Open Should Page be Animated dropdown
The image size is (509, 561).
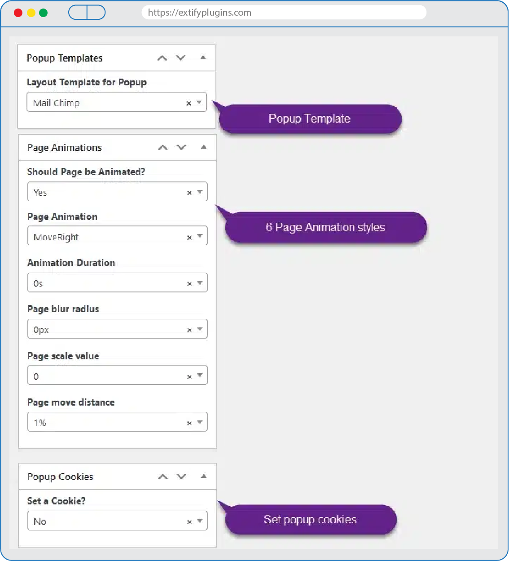click(200, 192)
